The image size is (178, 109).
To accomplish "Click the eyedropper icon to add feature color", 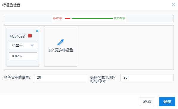I will 61,42.
